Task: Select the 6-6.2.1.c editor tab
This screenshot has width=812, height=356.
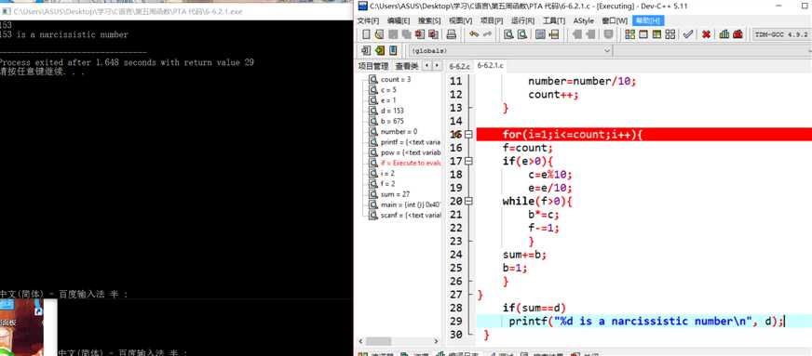Action: pyautogui.click(x=490, y=66)
